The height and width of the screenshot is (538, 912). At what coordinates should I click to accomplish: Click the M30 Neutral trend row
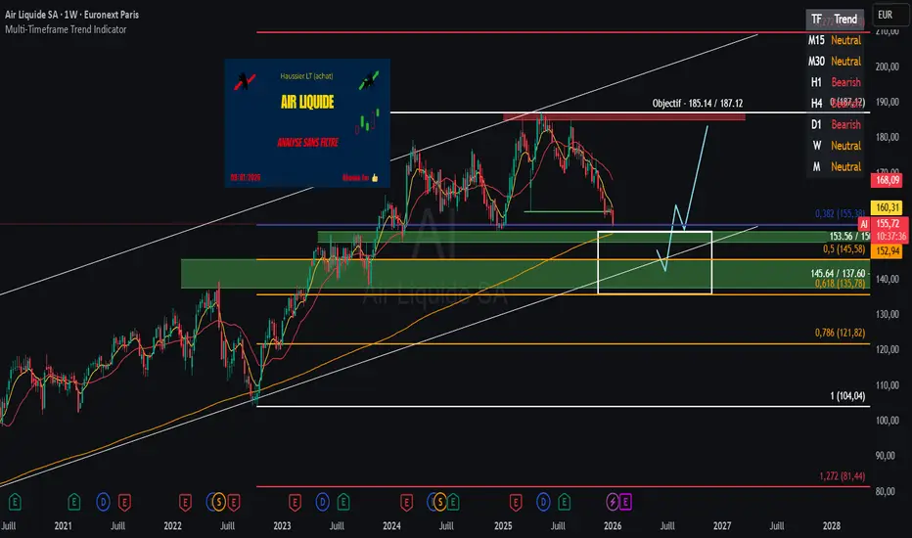[x=835, y=61]
